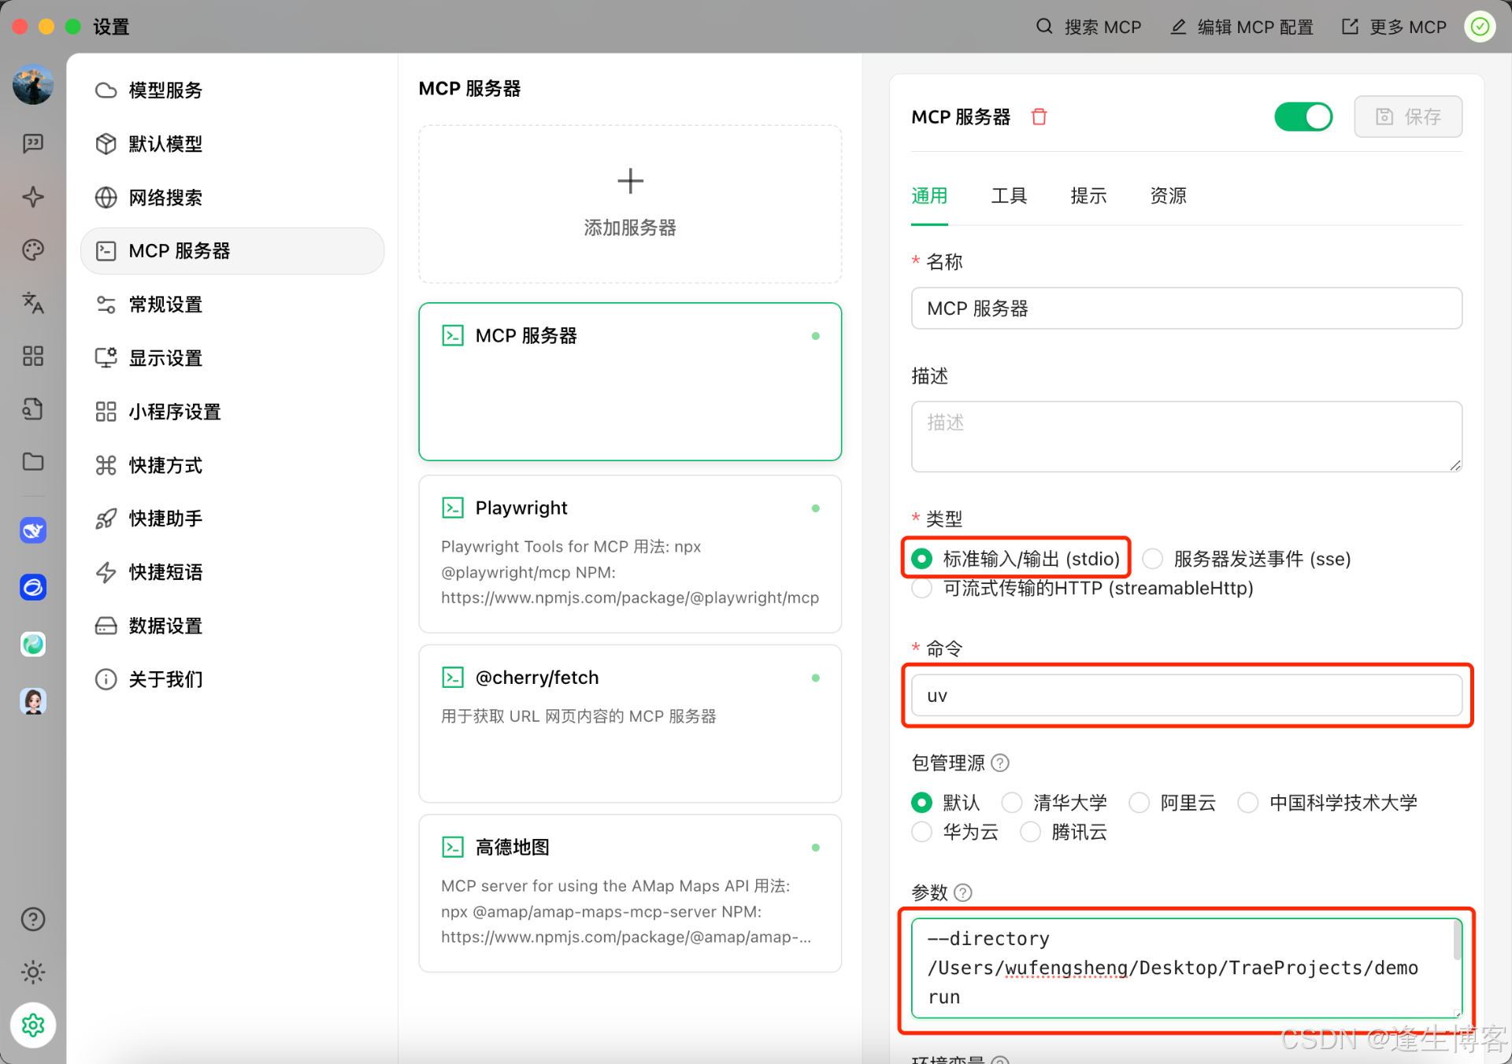Open the chat assistant sidebar icon
The width and height of the screenshot is (1512, 1064).
click(x=33, y=143)
